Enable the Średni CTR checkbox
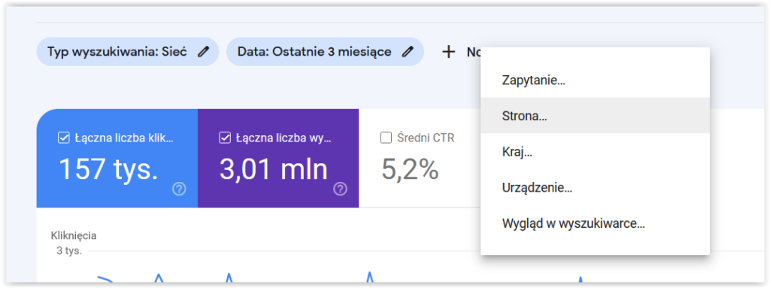770x288 pixels. (386, 138)
